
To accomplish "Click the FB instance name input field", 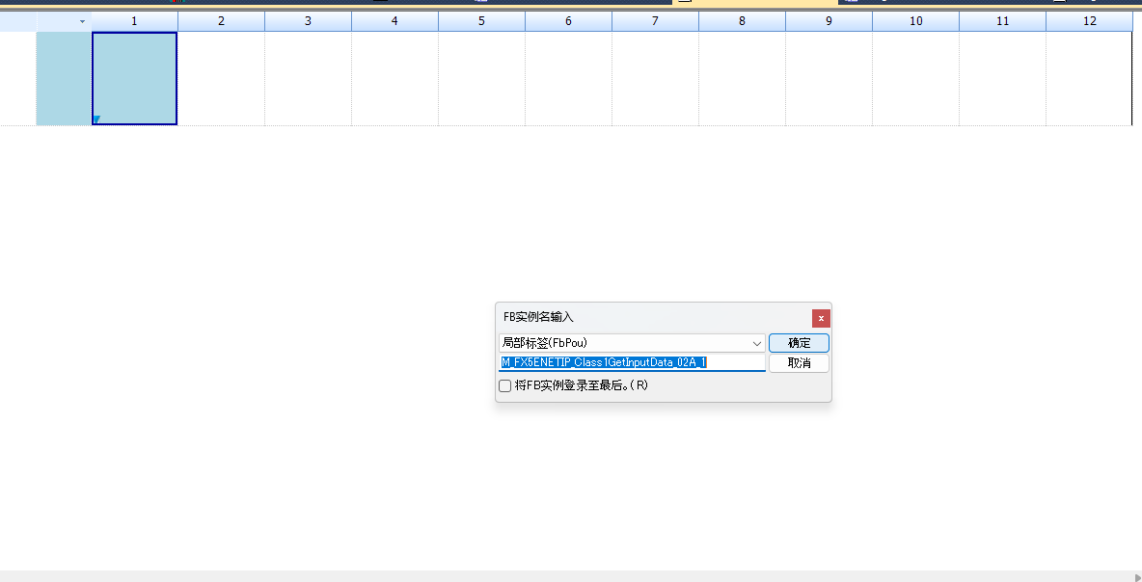I will point(632,362).
